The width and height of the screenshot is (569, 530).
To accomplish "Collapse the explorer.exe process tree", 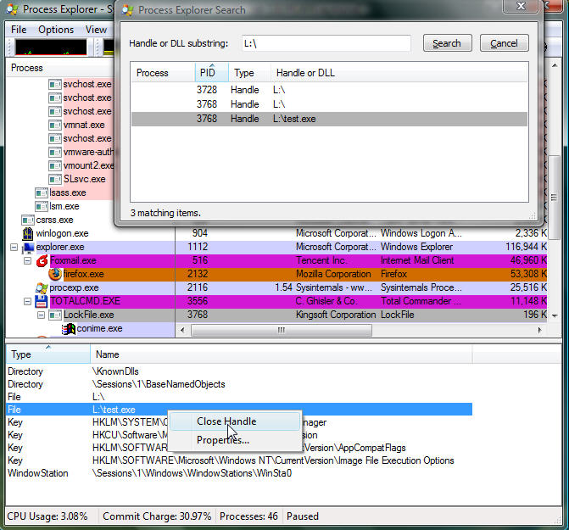I will 14,248.
